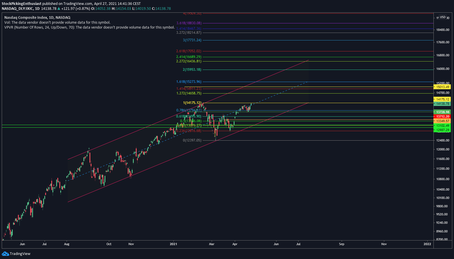Screen dimensions: 454x259
Task: Select the 3(17731.24) Fibonacci label
Action: (192, 40)
